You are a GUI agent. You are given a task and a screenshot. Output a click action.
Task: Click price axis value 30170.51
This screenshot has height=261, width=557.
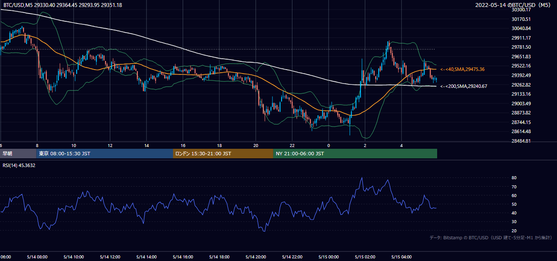(x=521, y=19)
